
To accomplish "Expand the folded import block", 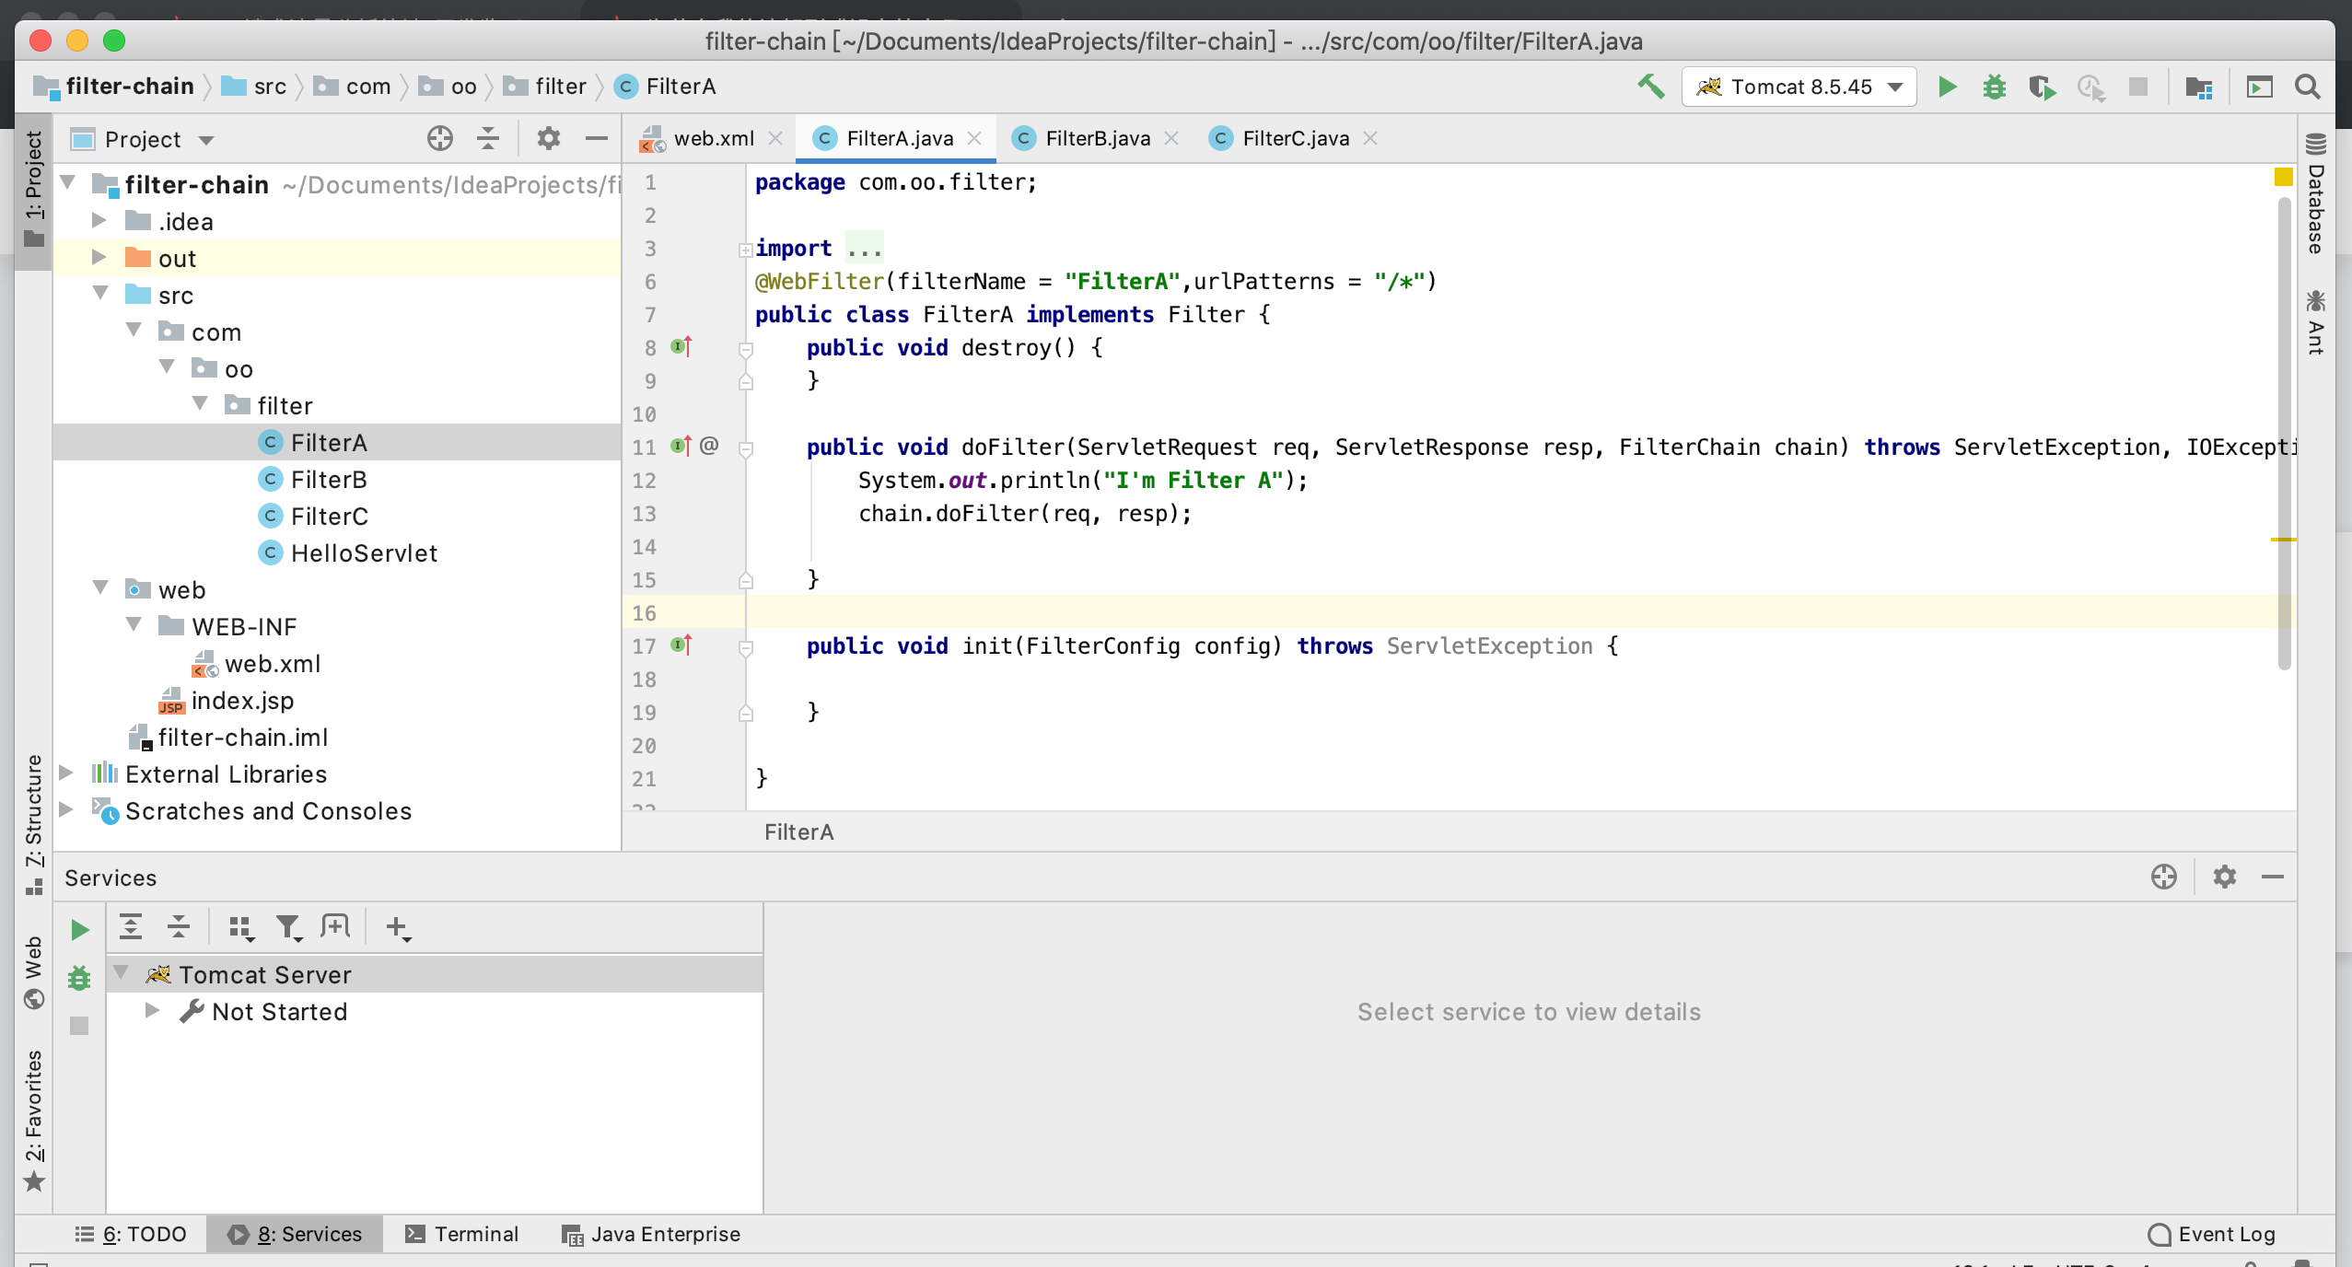I will click(x=745, y=249).
